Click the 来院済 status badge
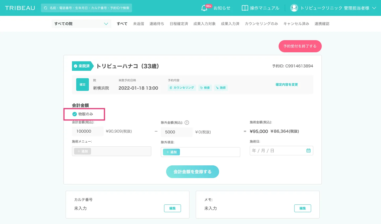 click(82, 66)
